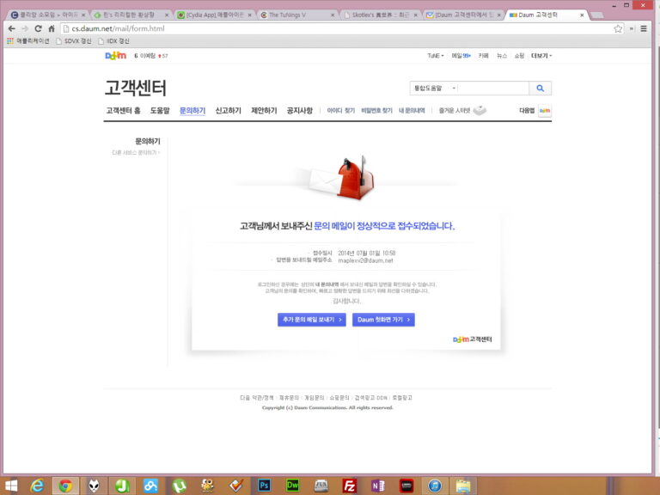The height and width of the screenshot is (495, 660).
Task: Click the 고객센터 page title
Action: (136, 88)
